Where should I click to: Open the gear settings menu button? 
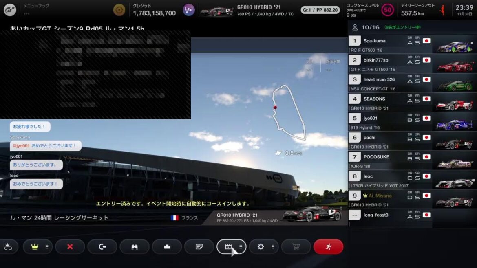pyautogui.click(x=264, y=247)
